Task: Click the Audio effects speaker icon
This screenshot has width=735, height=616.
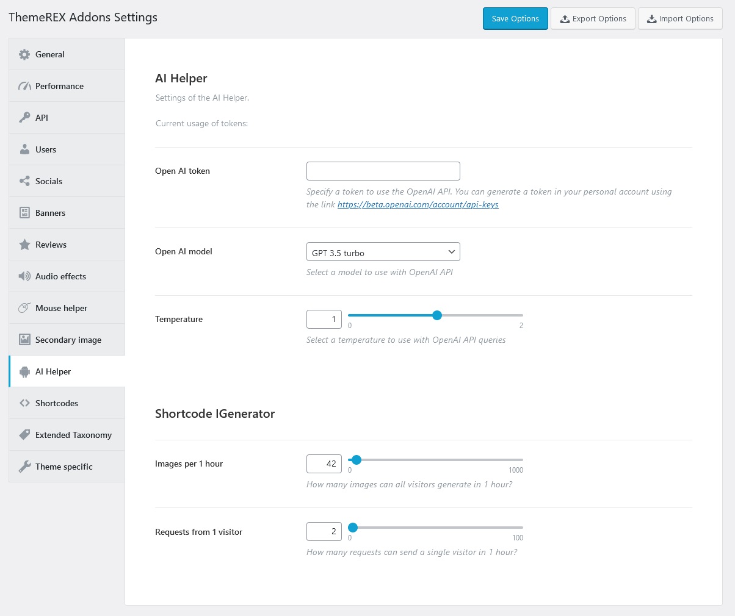Action: point(24,276)
